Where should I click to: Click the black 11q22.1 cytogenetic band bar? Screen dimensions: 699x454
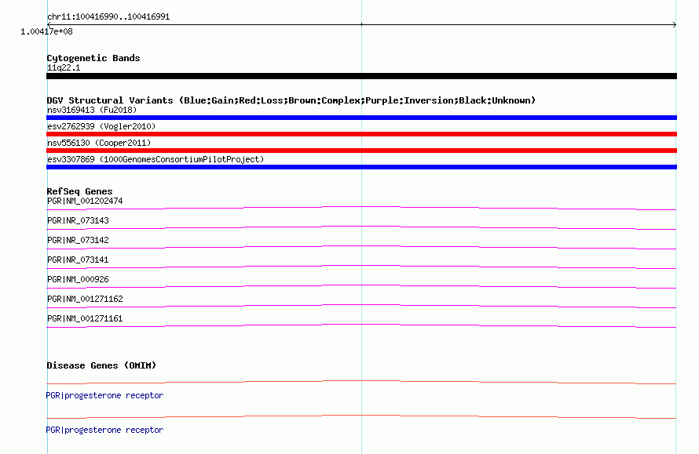361,76
